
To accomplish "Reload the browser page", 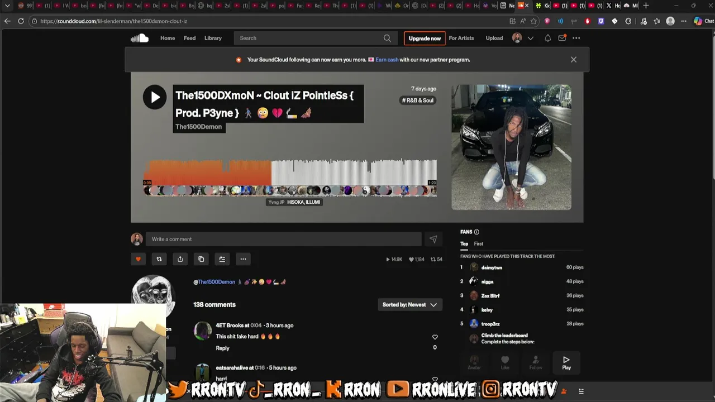I will click(x=21, y=21).
